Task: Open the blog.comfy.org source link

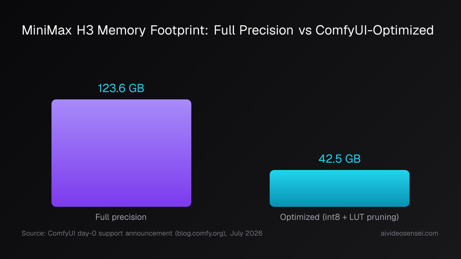Action: (201, 233)
